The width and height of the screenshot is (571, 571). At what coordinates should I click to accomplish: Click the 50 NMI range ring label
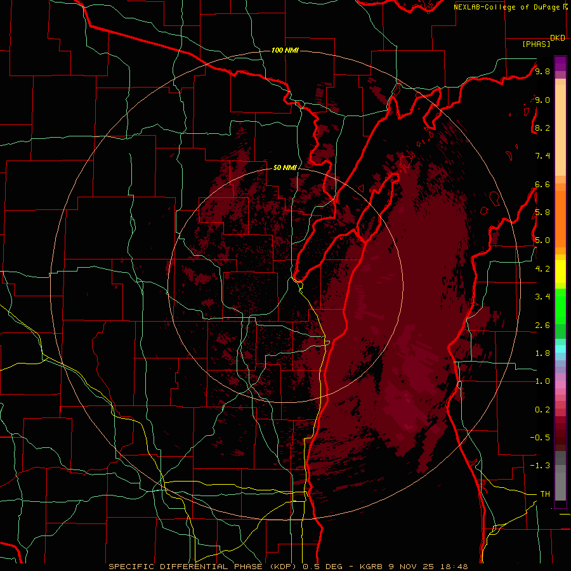pyautogui.click(x=285, y=167)
